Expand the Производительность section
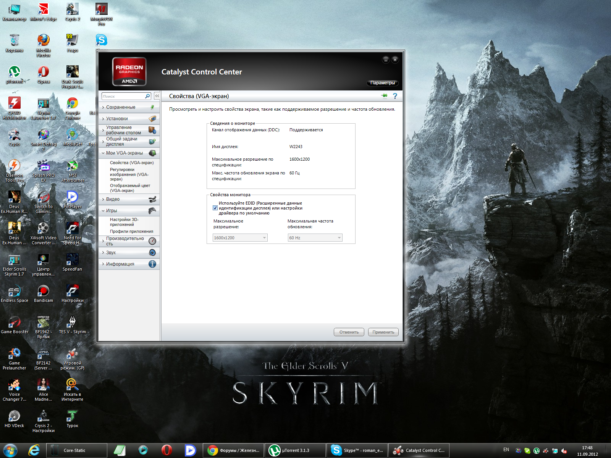Viewport: 611px width, 458px height. point(129,241)
